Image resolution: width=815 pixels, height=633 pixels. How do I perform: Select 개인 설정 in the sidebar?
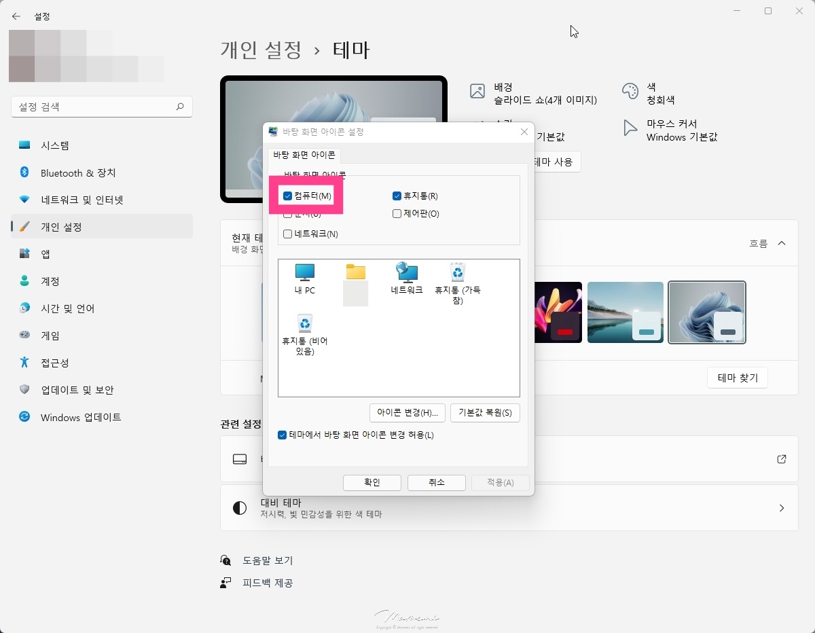[x=102, y=227]
